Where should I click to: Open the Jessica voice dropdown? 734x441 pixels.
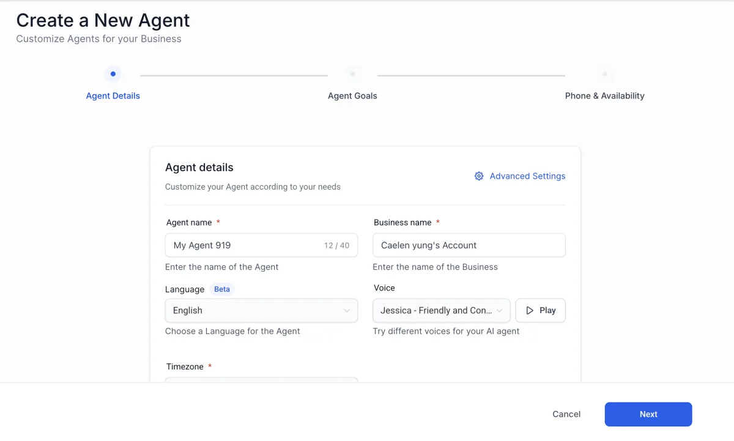442,310
